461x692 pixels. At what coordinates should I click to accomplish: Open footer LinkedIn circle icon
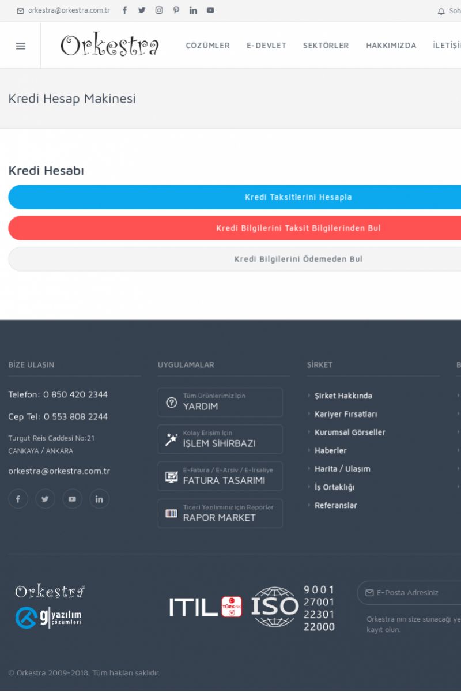coord(99,499)
